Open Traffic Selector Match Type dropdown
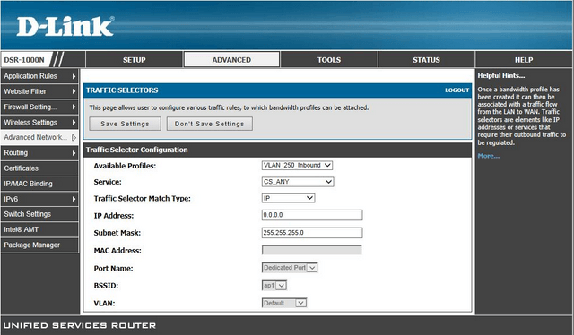 point(288,198)
